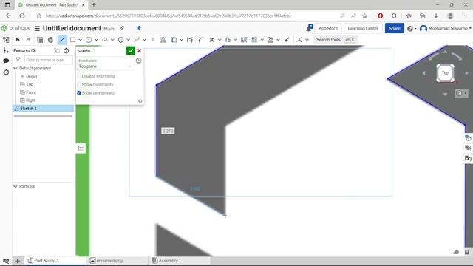Viewport: 473px width, 266px height.
Task: Select the Use (project) tool
Action: click(x=174, y=40)
